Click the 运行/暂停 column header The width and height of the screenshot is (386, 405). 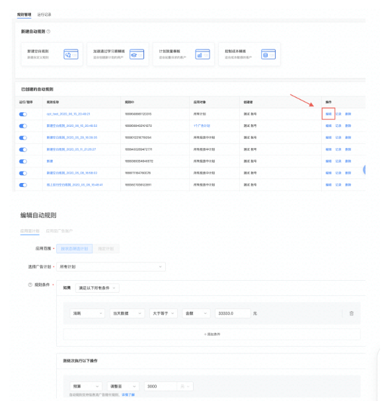[26, 102]
